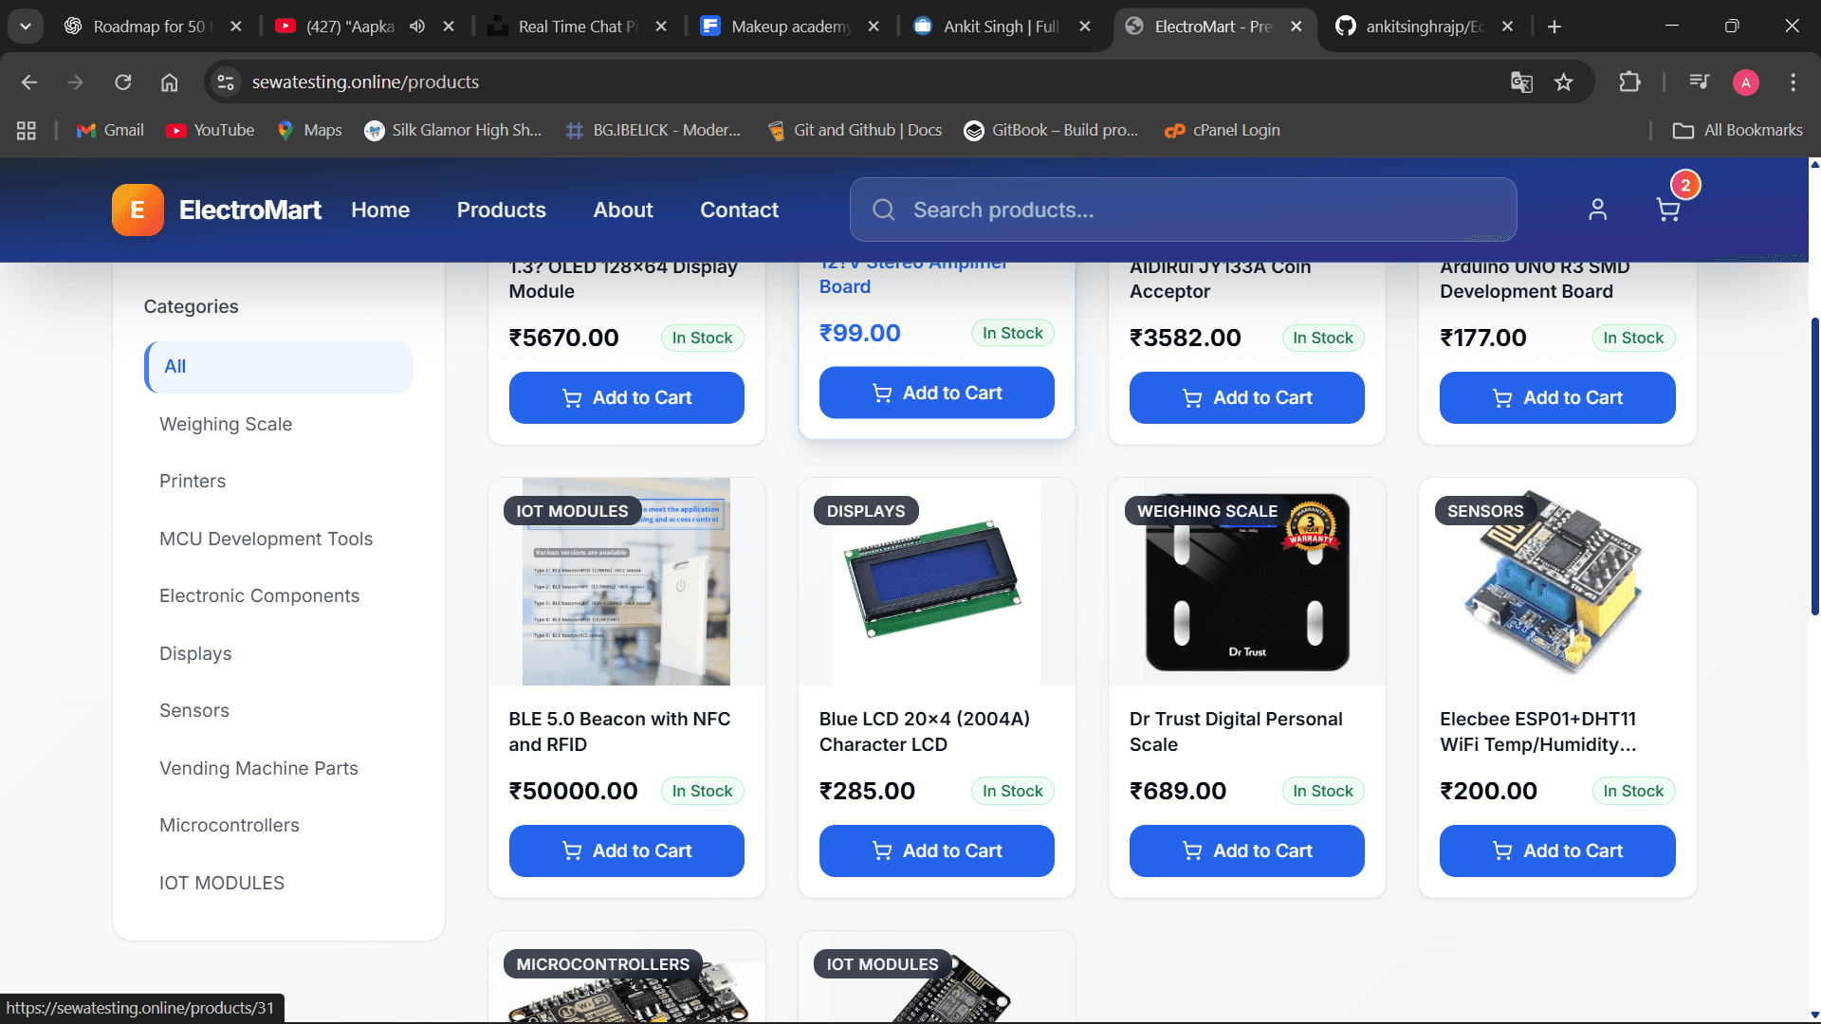Bookmark this page with star icon
1821x1024 pixels.
click(1564, 82)
